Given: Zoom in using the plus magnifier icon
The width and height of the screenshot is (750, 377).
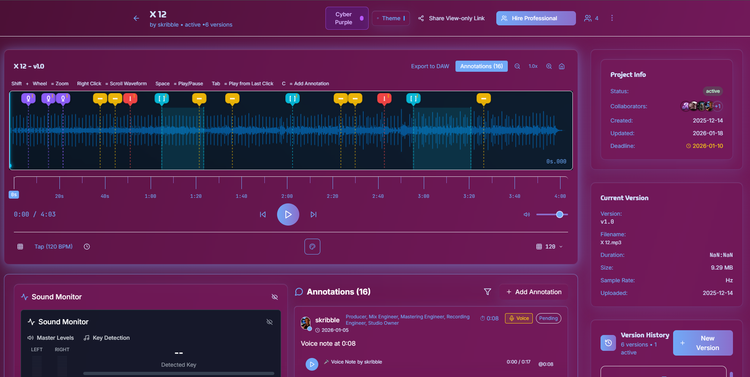Looking at the screenshot, I should coord(549,66).
